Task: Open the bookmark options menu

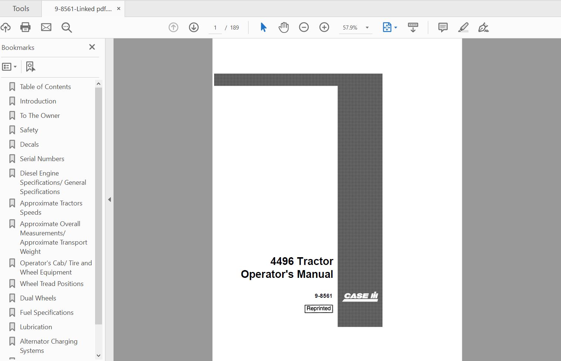Action: [x=10, y=67]
